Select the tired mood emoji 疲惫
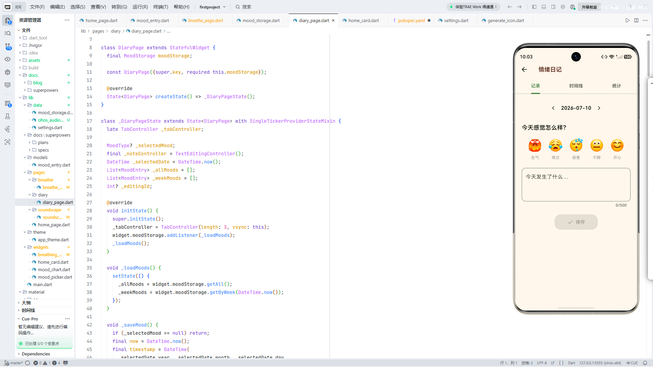This screenshot has height=367, width=653. click(x=576, y=149)
